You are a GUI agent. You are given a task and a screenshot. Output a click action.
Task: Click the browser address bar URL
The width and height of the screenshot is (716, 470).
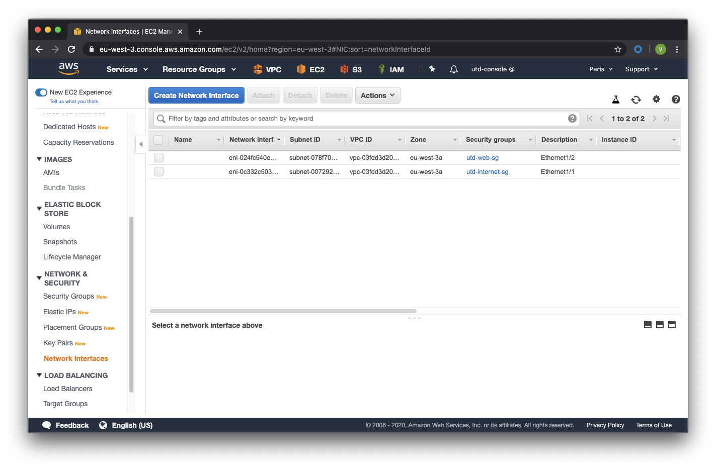click(x=265, y=49)
